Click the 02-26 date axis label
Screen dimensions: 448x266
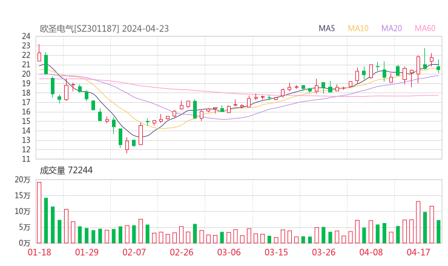tap(182, 252)
